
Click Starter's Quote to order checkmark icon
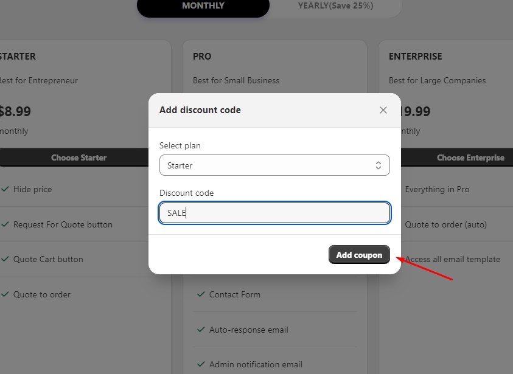(5, 294)
